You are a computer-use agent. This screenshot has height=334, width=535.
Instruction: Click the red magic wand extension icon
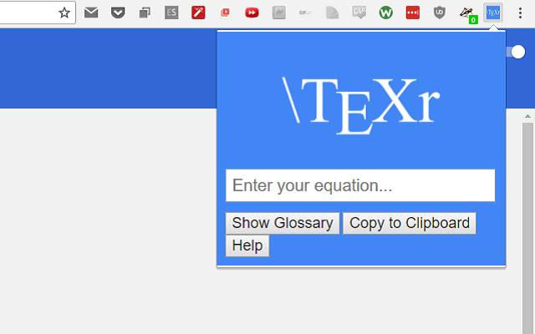click(198, 13)
